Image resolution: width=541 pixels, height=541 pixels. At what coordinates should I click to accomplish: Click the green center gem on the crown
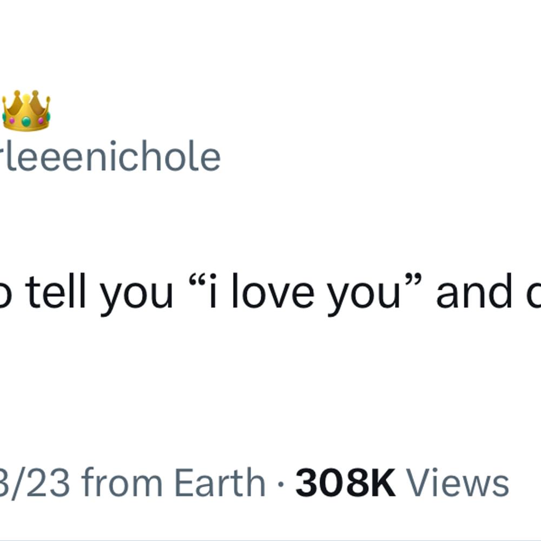26,121
